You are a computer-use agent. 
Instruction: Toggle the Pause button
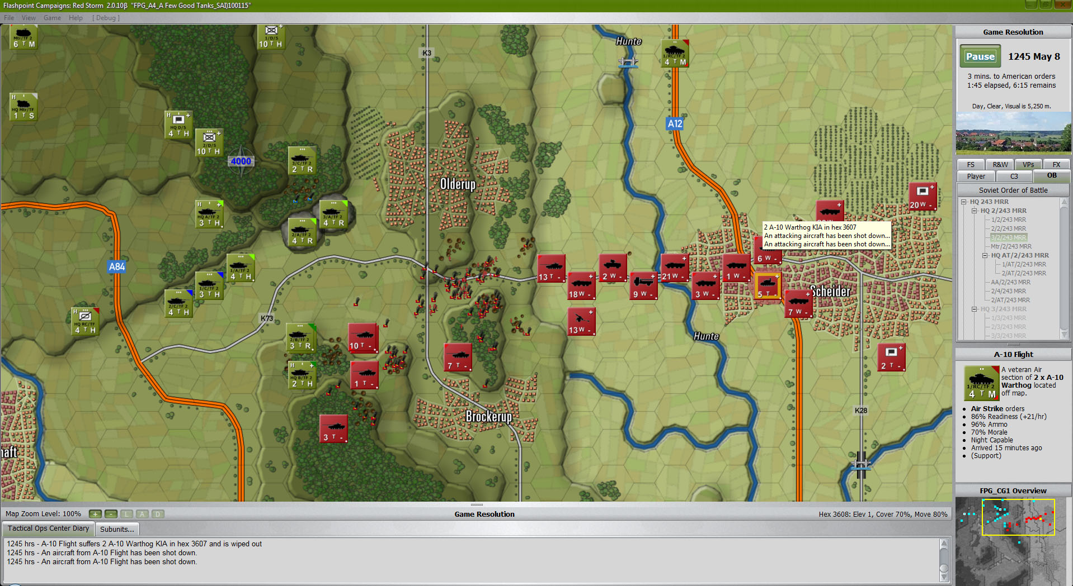(980, 56)
